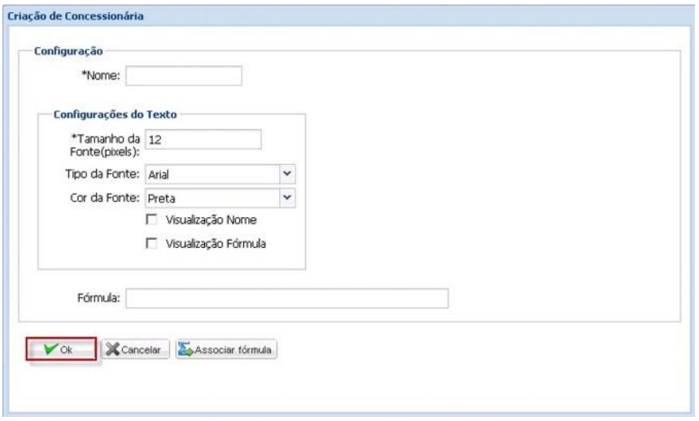Click the Tamanho da Fonte field showing 12
699x421 pixels.
[203, 140]
